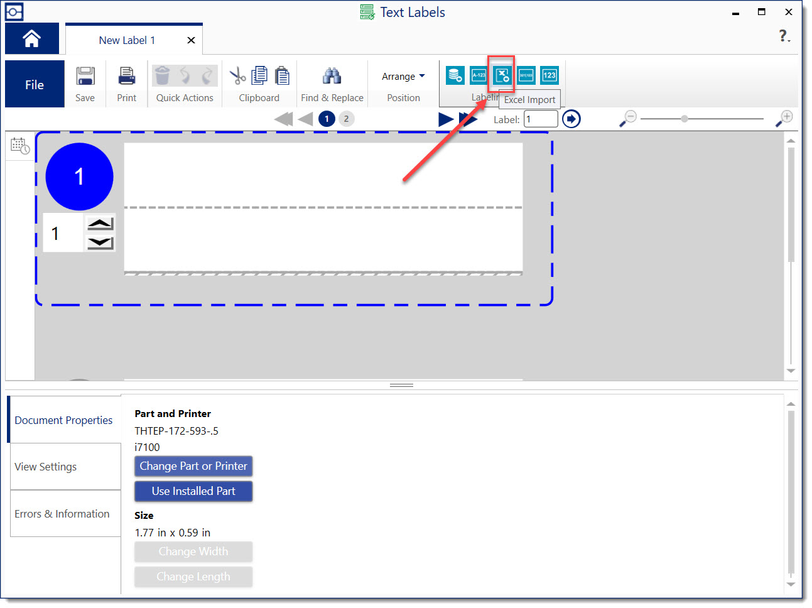Click Change Part or Printer button
Viewport: 812px width, 608px height.
tap(193, 466)
